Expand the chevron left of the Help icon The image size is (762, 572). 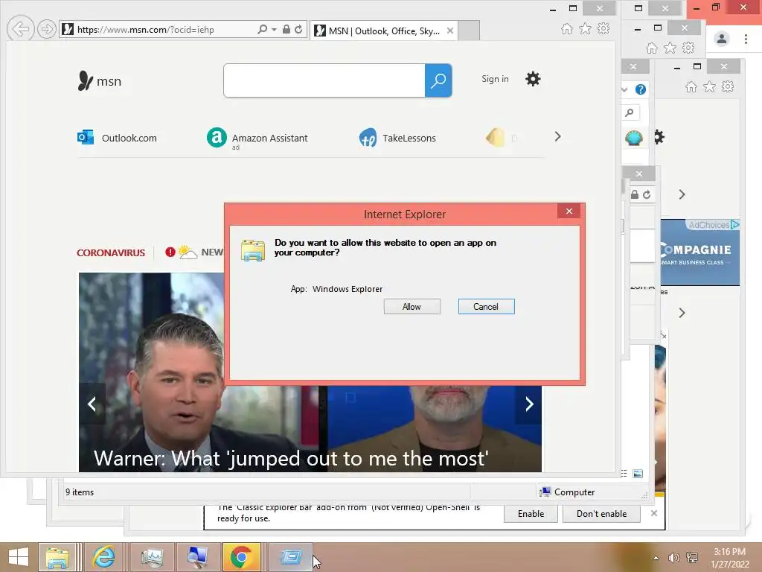pos(625,89)
